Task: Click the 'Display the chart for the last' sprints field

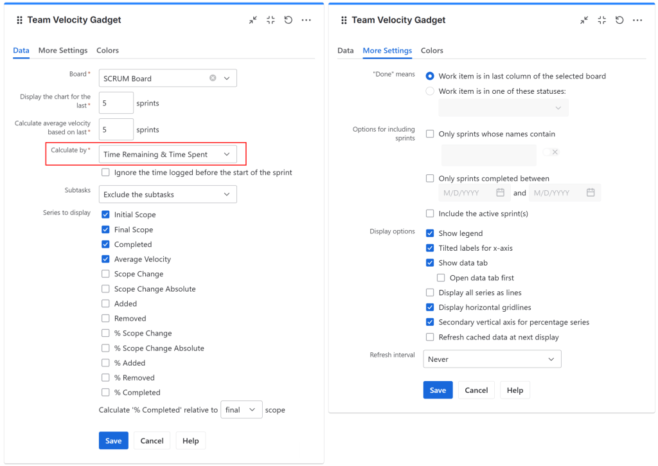Action: pyautogui.click(x=116, y=103)
